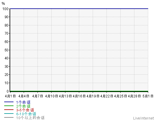The width and height of the screenshot is (156, 121).
Task: Click the gray 10个以上的会话 legend line
Action: [9, 117]
